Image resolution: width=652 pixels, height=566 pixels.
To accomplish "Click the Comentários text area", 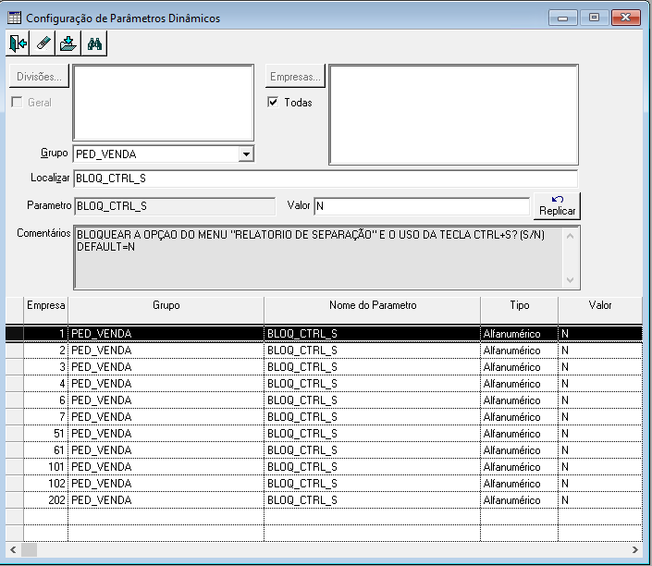I will click(318, 257).
